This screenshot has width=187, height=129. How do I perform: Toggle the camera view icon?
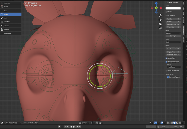pyautogui.click(x=160, y=24)
